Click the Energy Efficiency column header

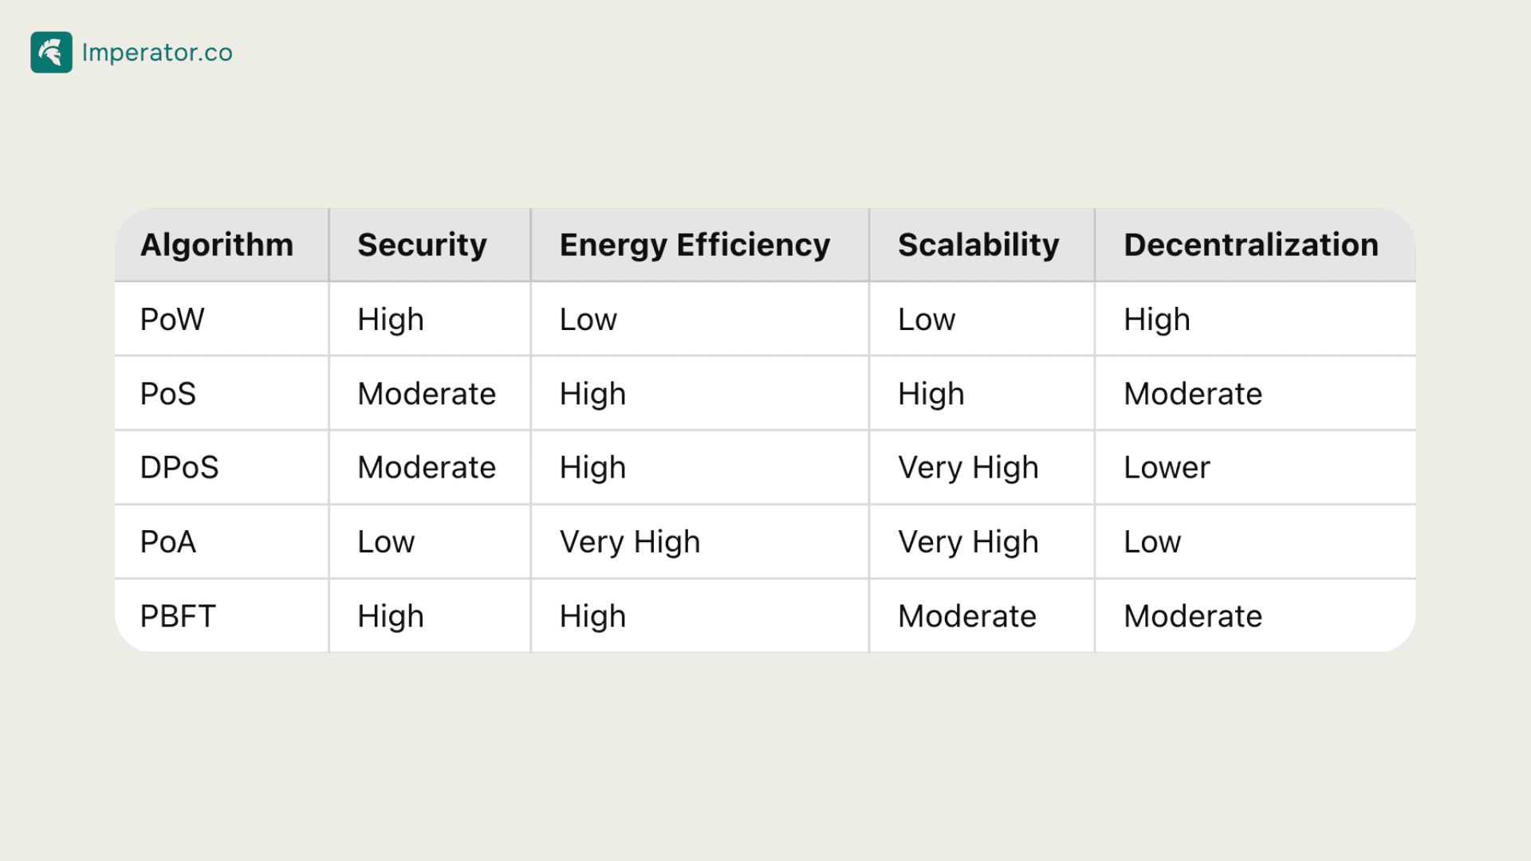tap(700, 245)
